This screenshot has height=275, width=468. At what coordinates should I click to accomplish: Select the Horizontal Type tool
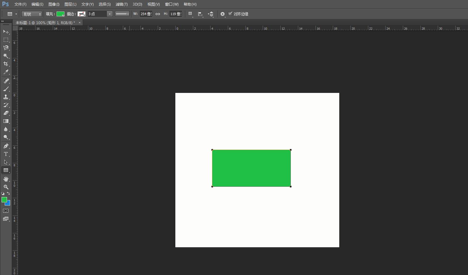6,154
